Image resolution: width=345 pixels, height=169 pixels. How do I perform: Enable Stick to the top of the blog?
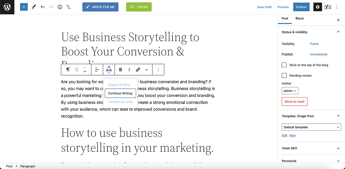(x=284, y=65)
